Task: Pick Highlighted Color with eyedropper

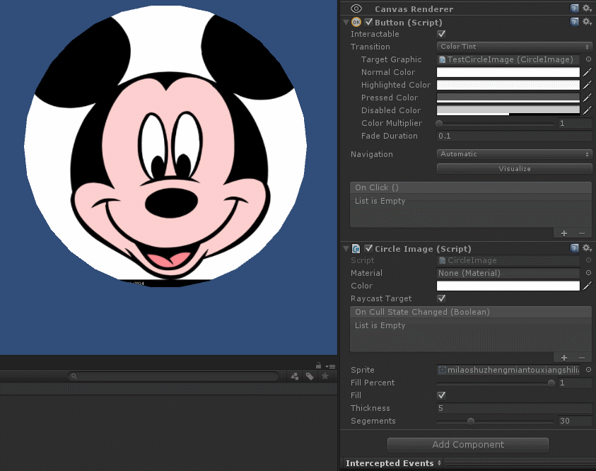Action: point(588,85)
